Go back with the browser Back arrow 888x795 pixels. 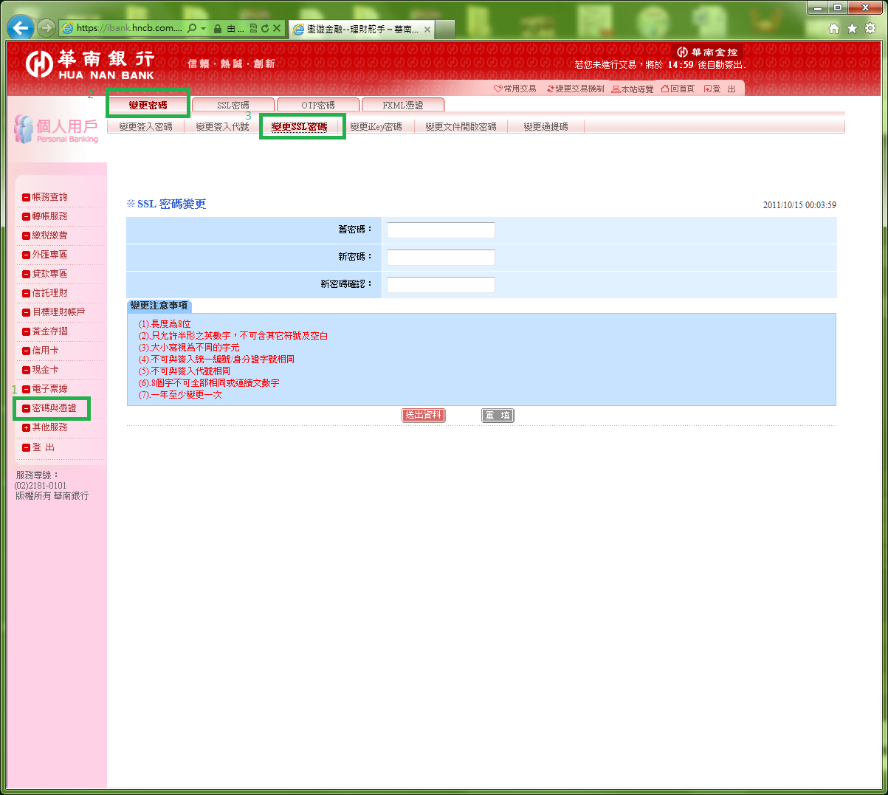tap(21, 28)
